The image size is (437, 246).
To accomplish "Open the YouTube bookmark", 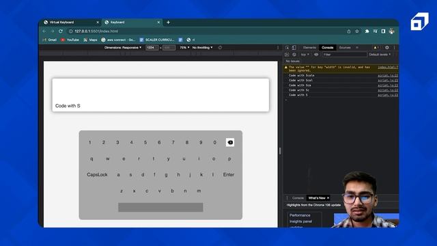I will (x=70, y=40).
